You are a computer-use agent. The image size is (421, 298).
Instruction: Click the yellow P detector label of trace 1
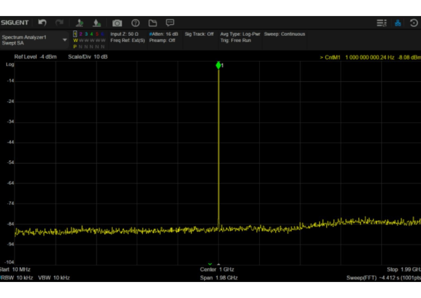point(75,47)
